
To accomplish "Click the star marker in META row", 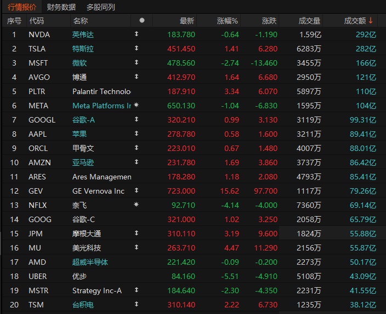I will pyautogui.click(x=137, y=105).
